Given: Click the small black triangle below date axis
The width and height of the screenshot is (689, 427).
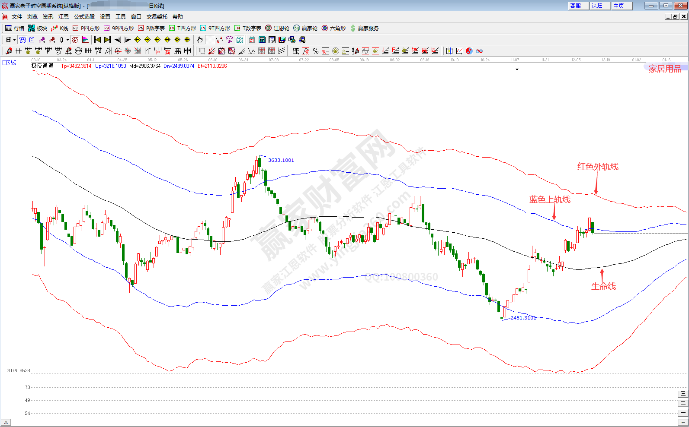Looking at the screenshot, I should [517, 70].
